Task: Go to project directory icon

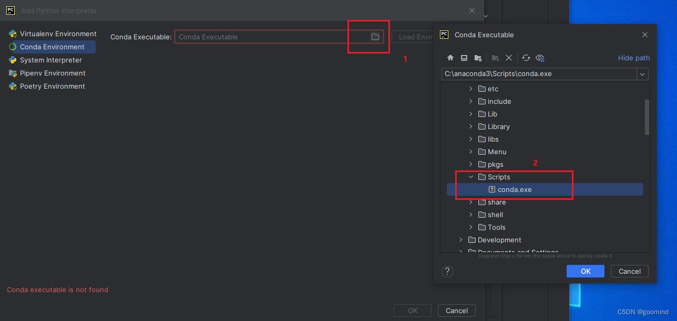Action: (x=478, y=58)
